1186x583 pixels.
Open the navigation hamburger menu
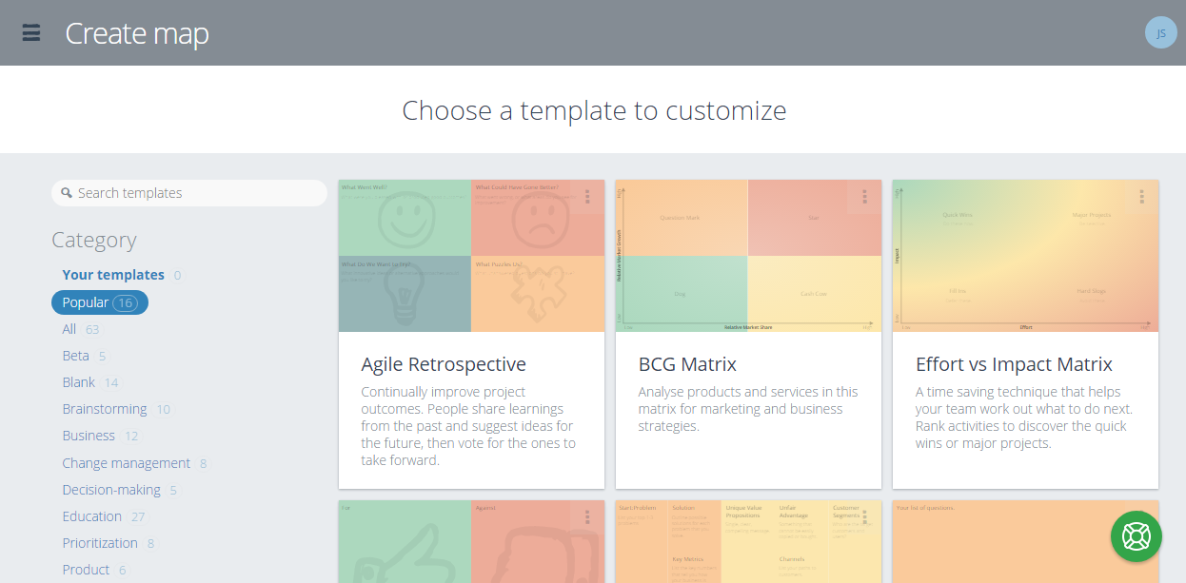(31, 32)
